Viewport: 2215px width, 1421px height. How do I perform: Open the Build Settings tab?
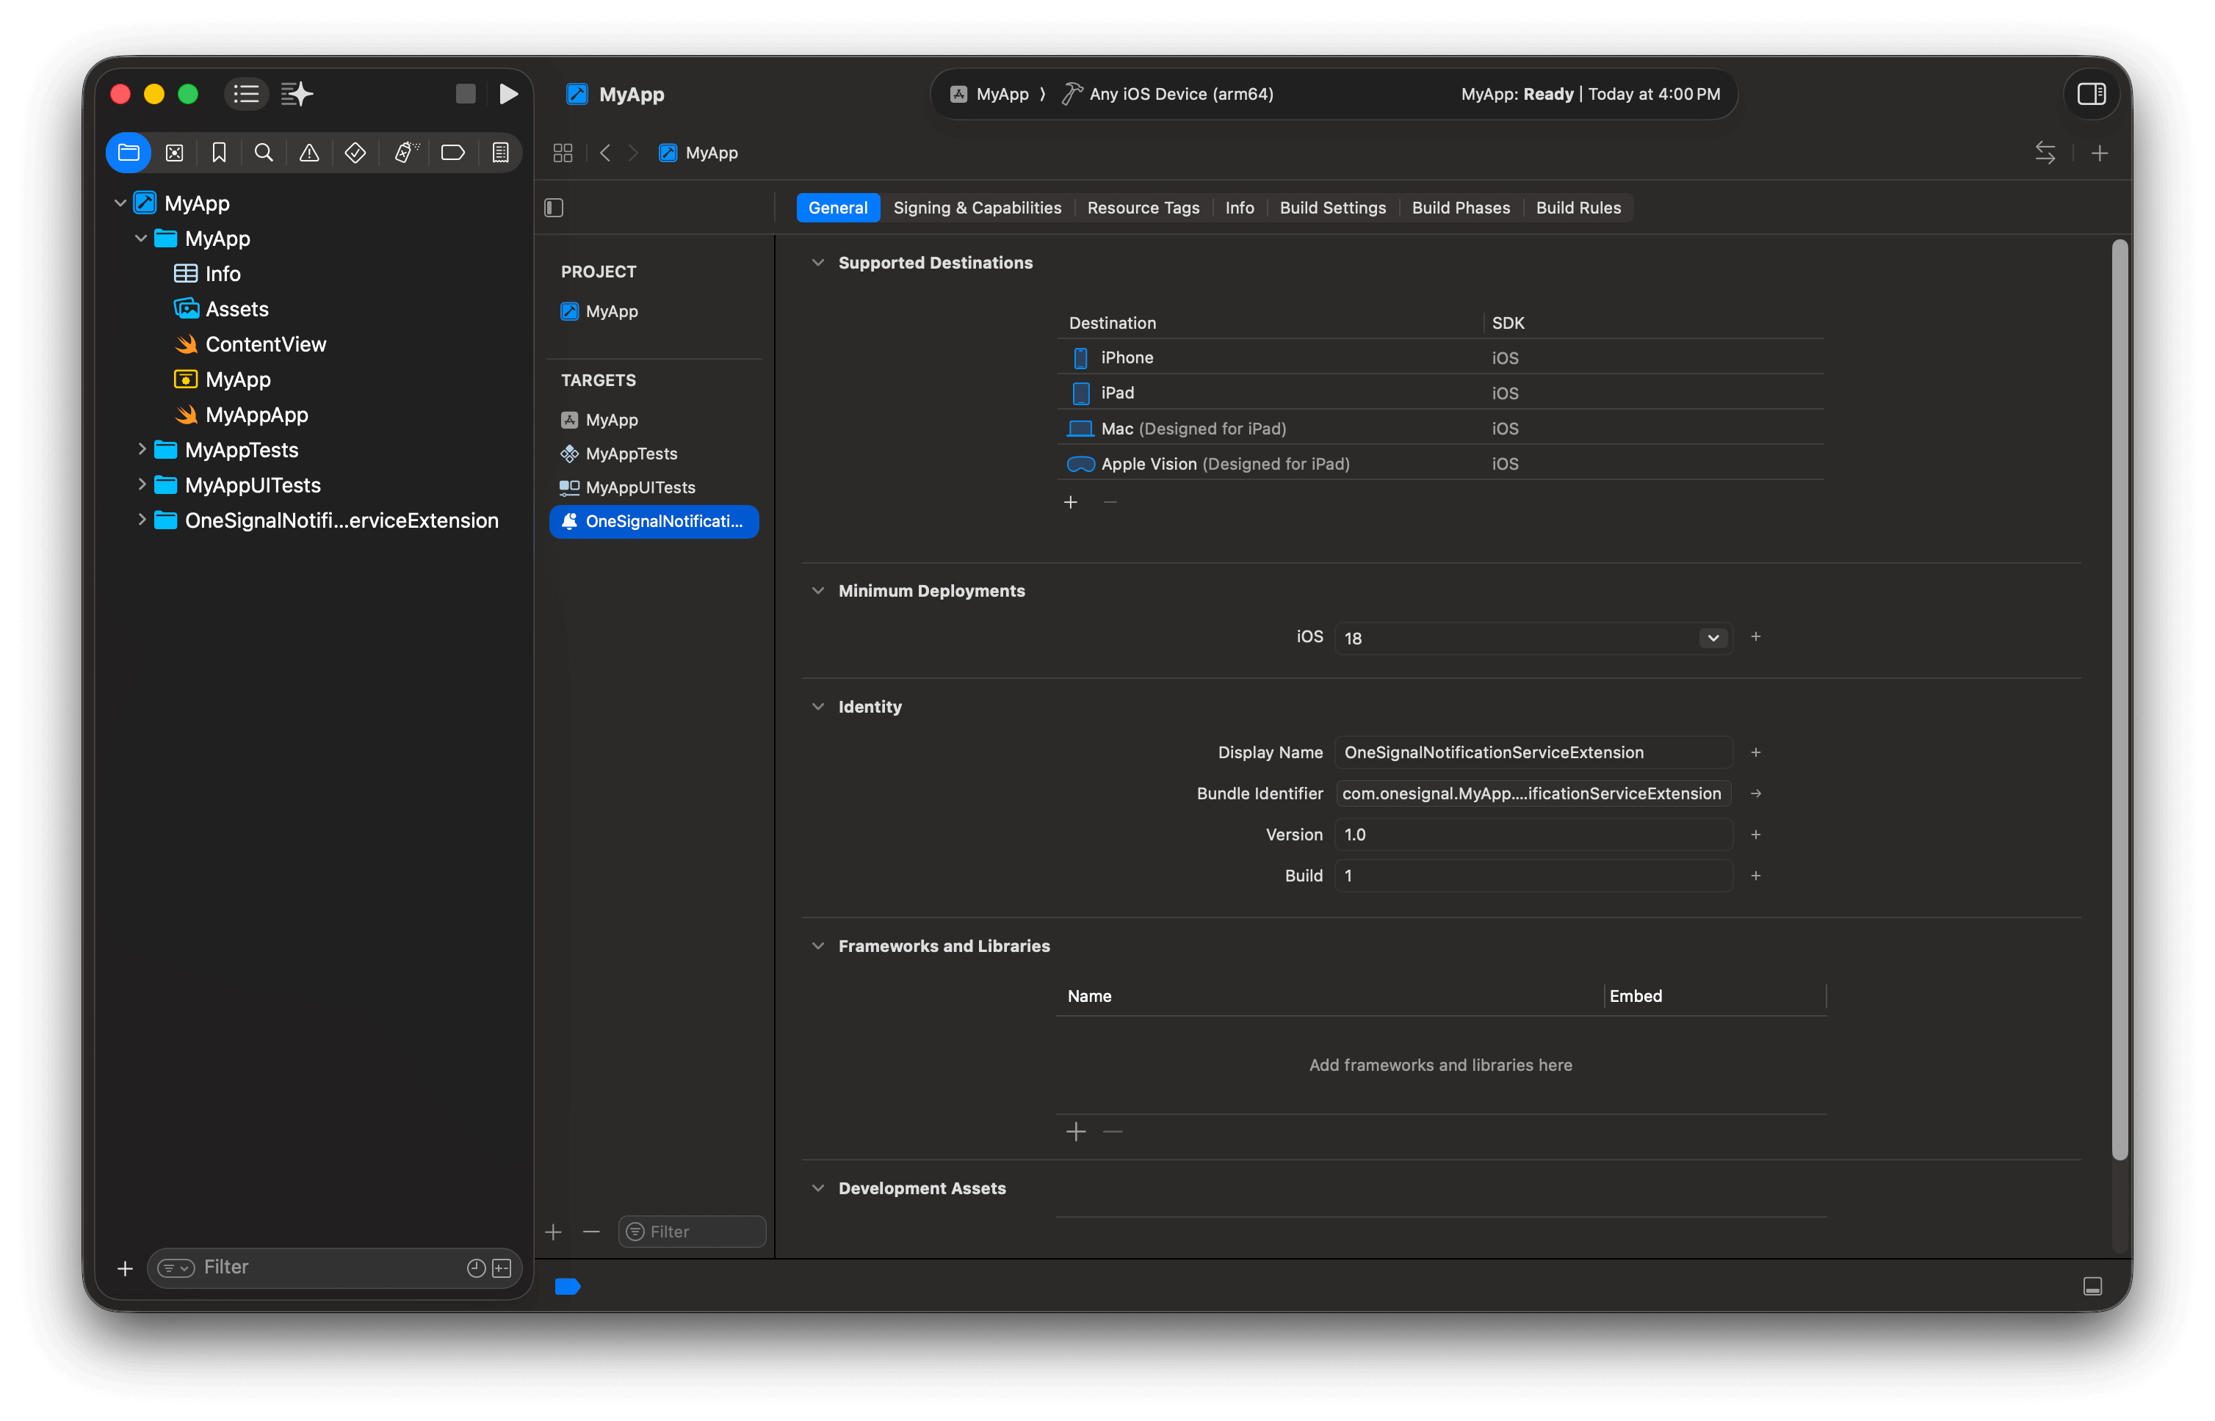pos(1331,207)
